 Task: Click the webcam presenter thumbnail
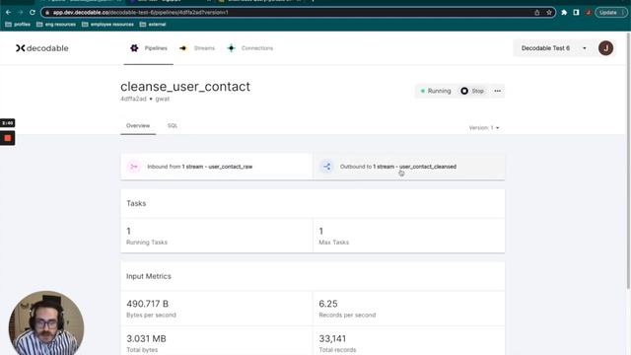(x=46, y=322)
